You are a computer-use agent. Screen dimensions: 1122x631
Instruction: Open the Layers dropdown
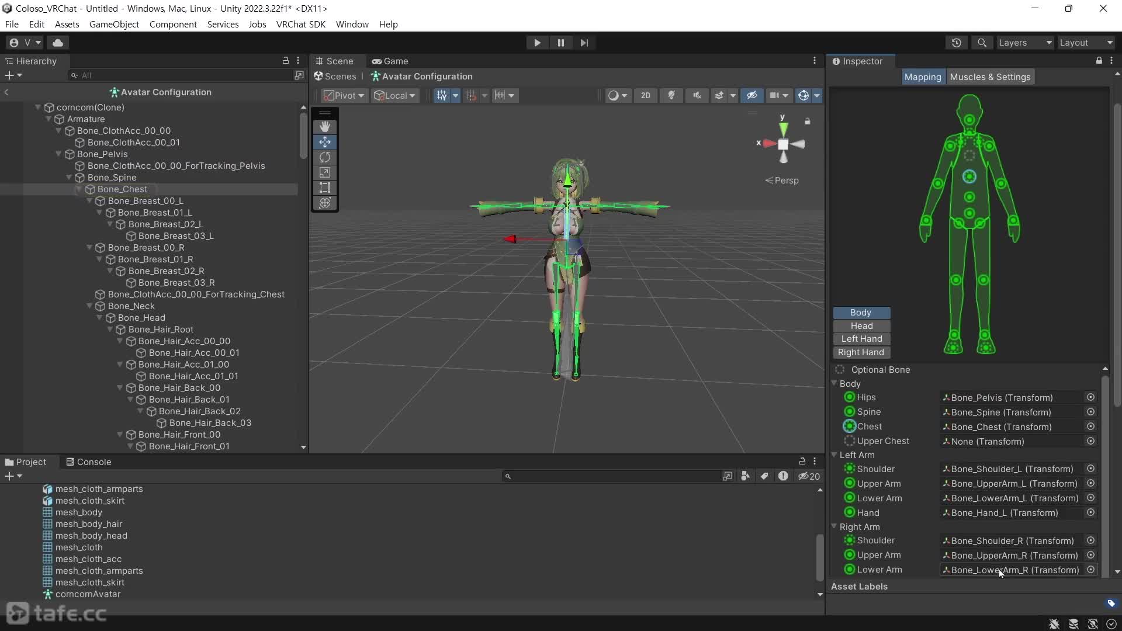1024,43
